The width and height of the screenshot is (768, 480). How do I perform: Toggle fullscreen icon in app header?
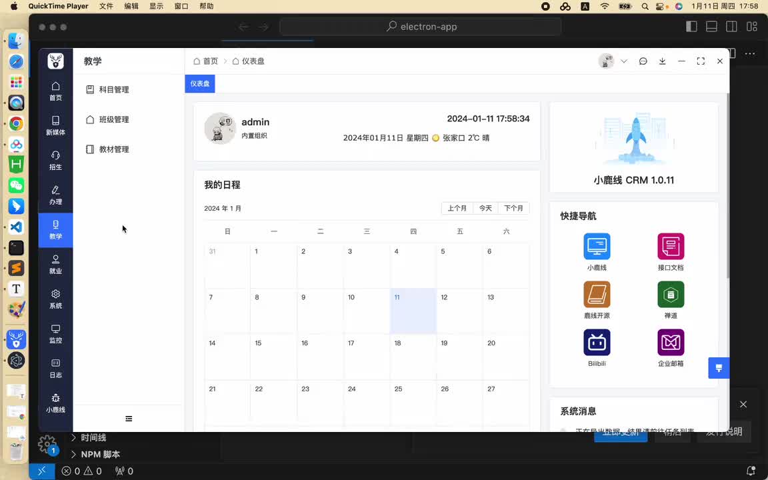[x=701, y=61]
